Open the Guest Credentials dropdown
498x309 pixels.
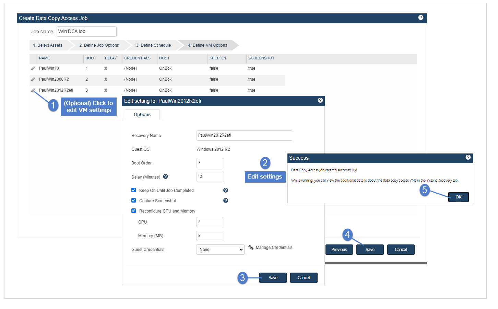point(221,250)
